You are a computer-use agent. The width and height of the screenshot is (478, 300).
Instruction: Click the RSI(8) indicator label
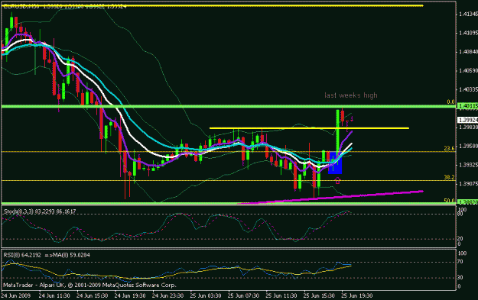coord(47,255)
